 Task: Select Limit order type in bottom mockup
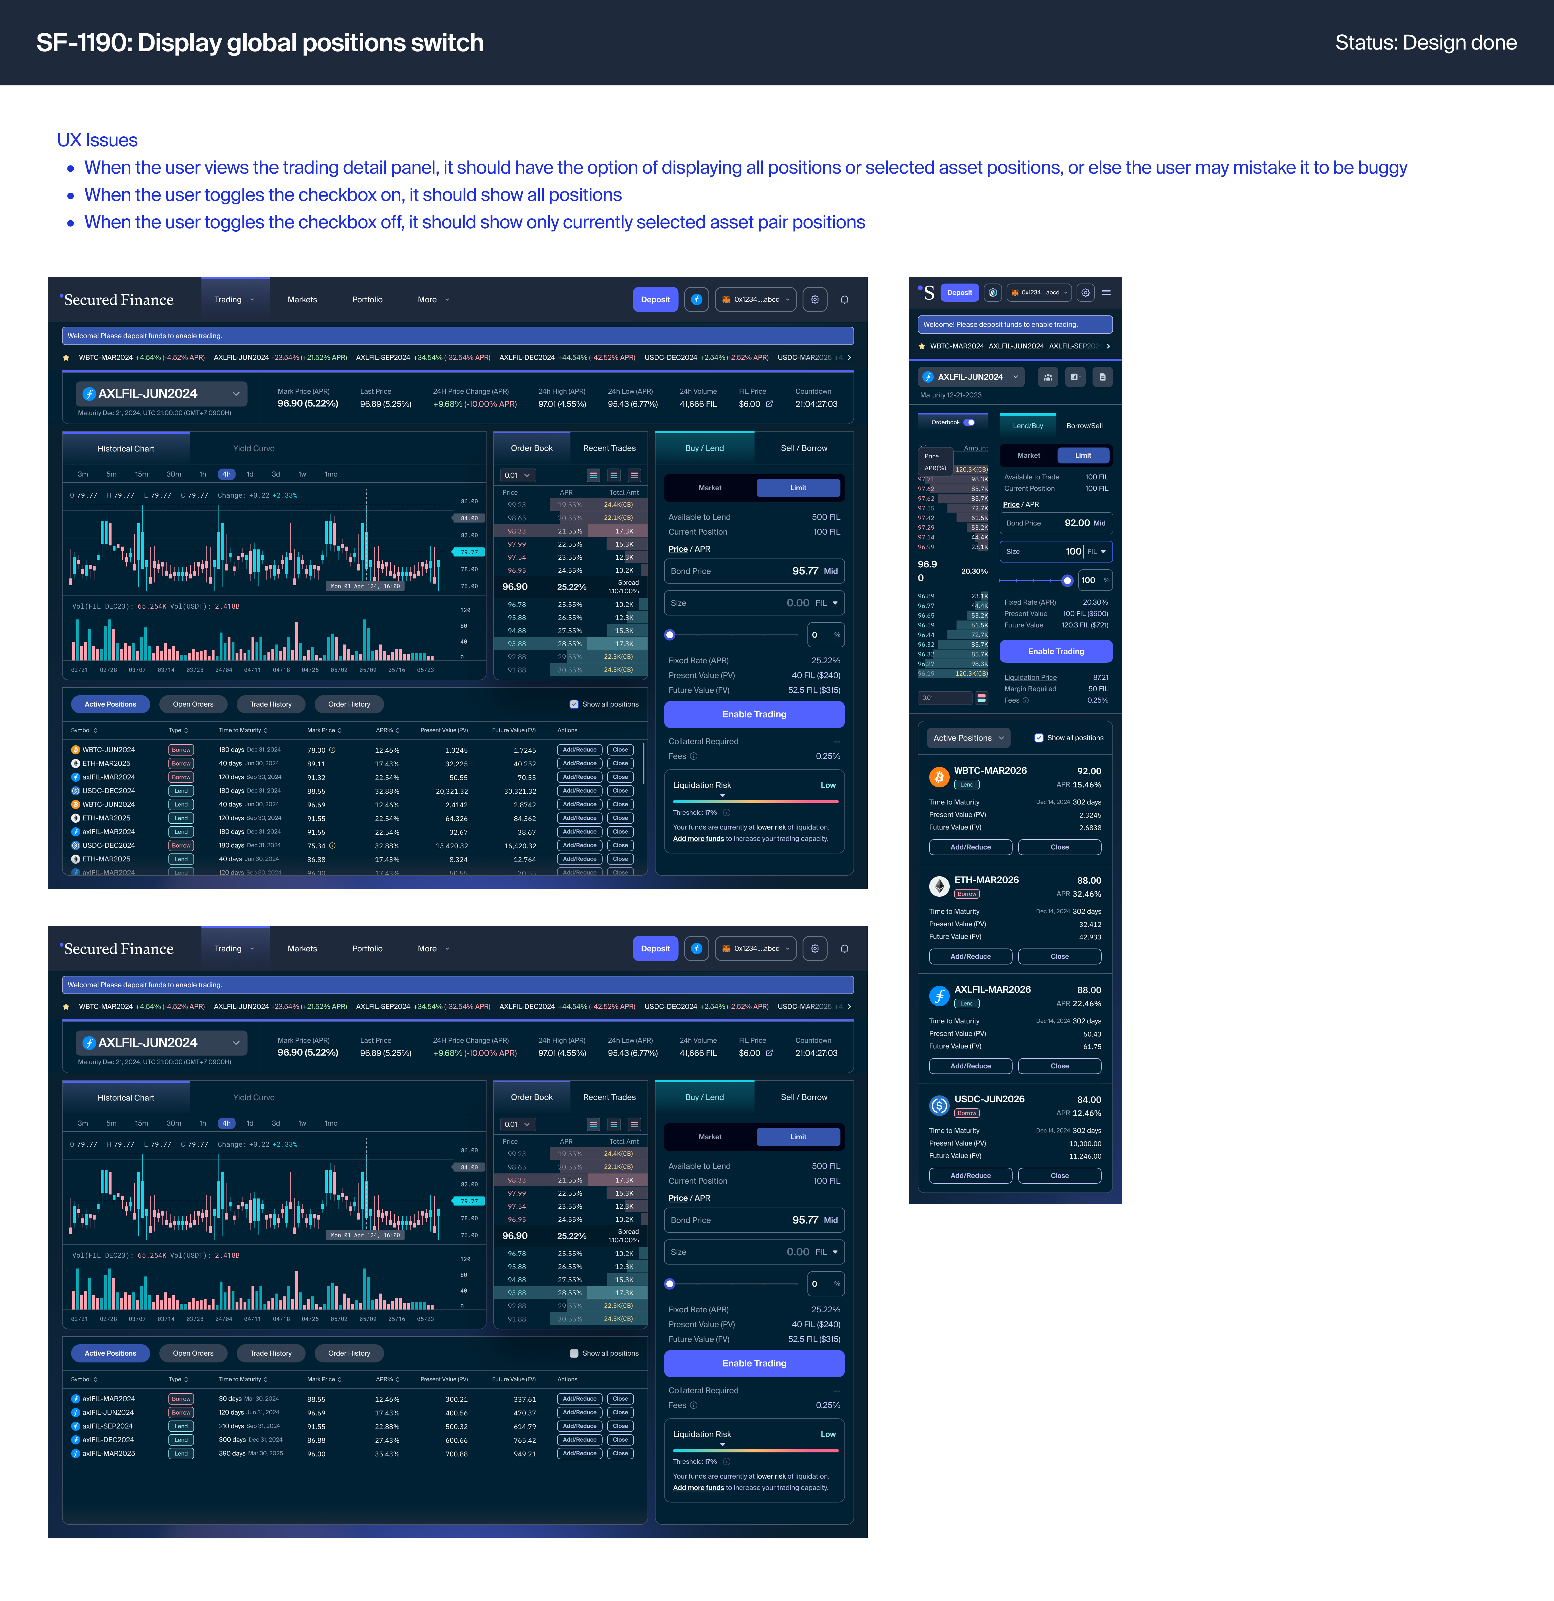pyautogui.click(x=798, y=1137)
